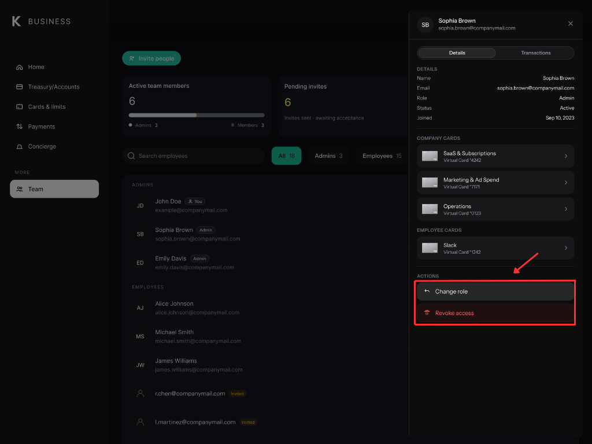Click the You badge next to John Doe

coord(195,202)
